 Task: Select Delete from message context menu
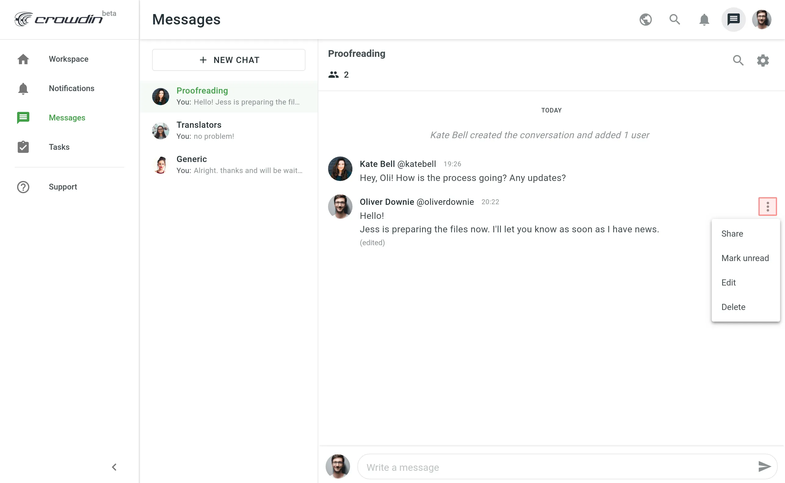pyautogui.click(x=733, y=307)
